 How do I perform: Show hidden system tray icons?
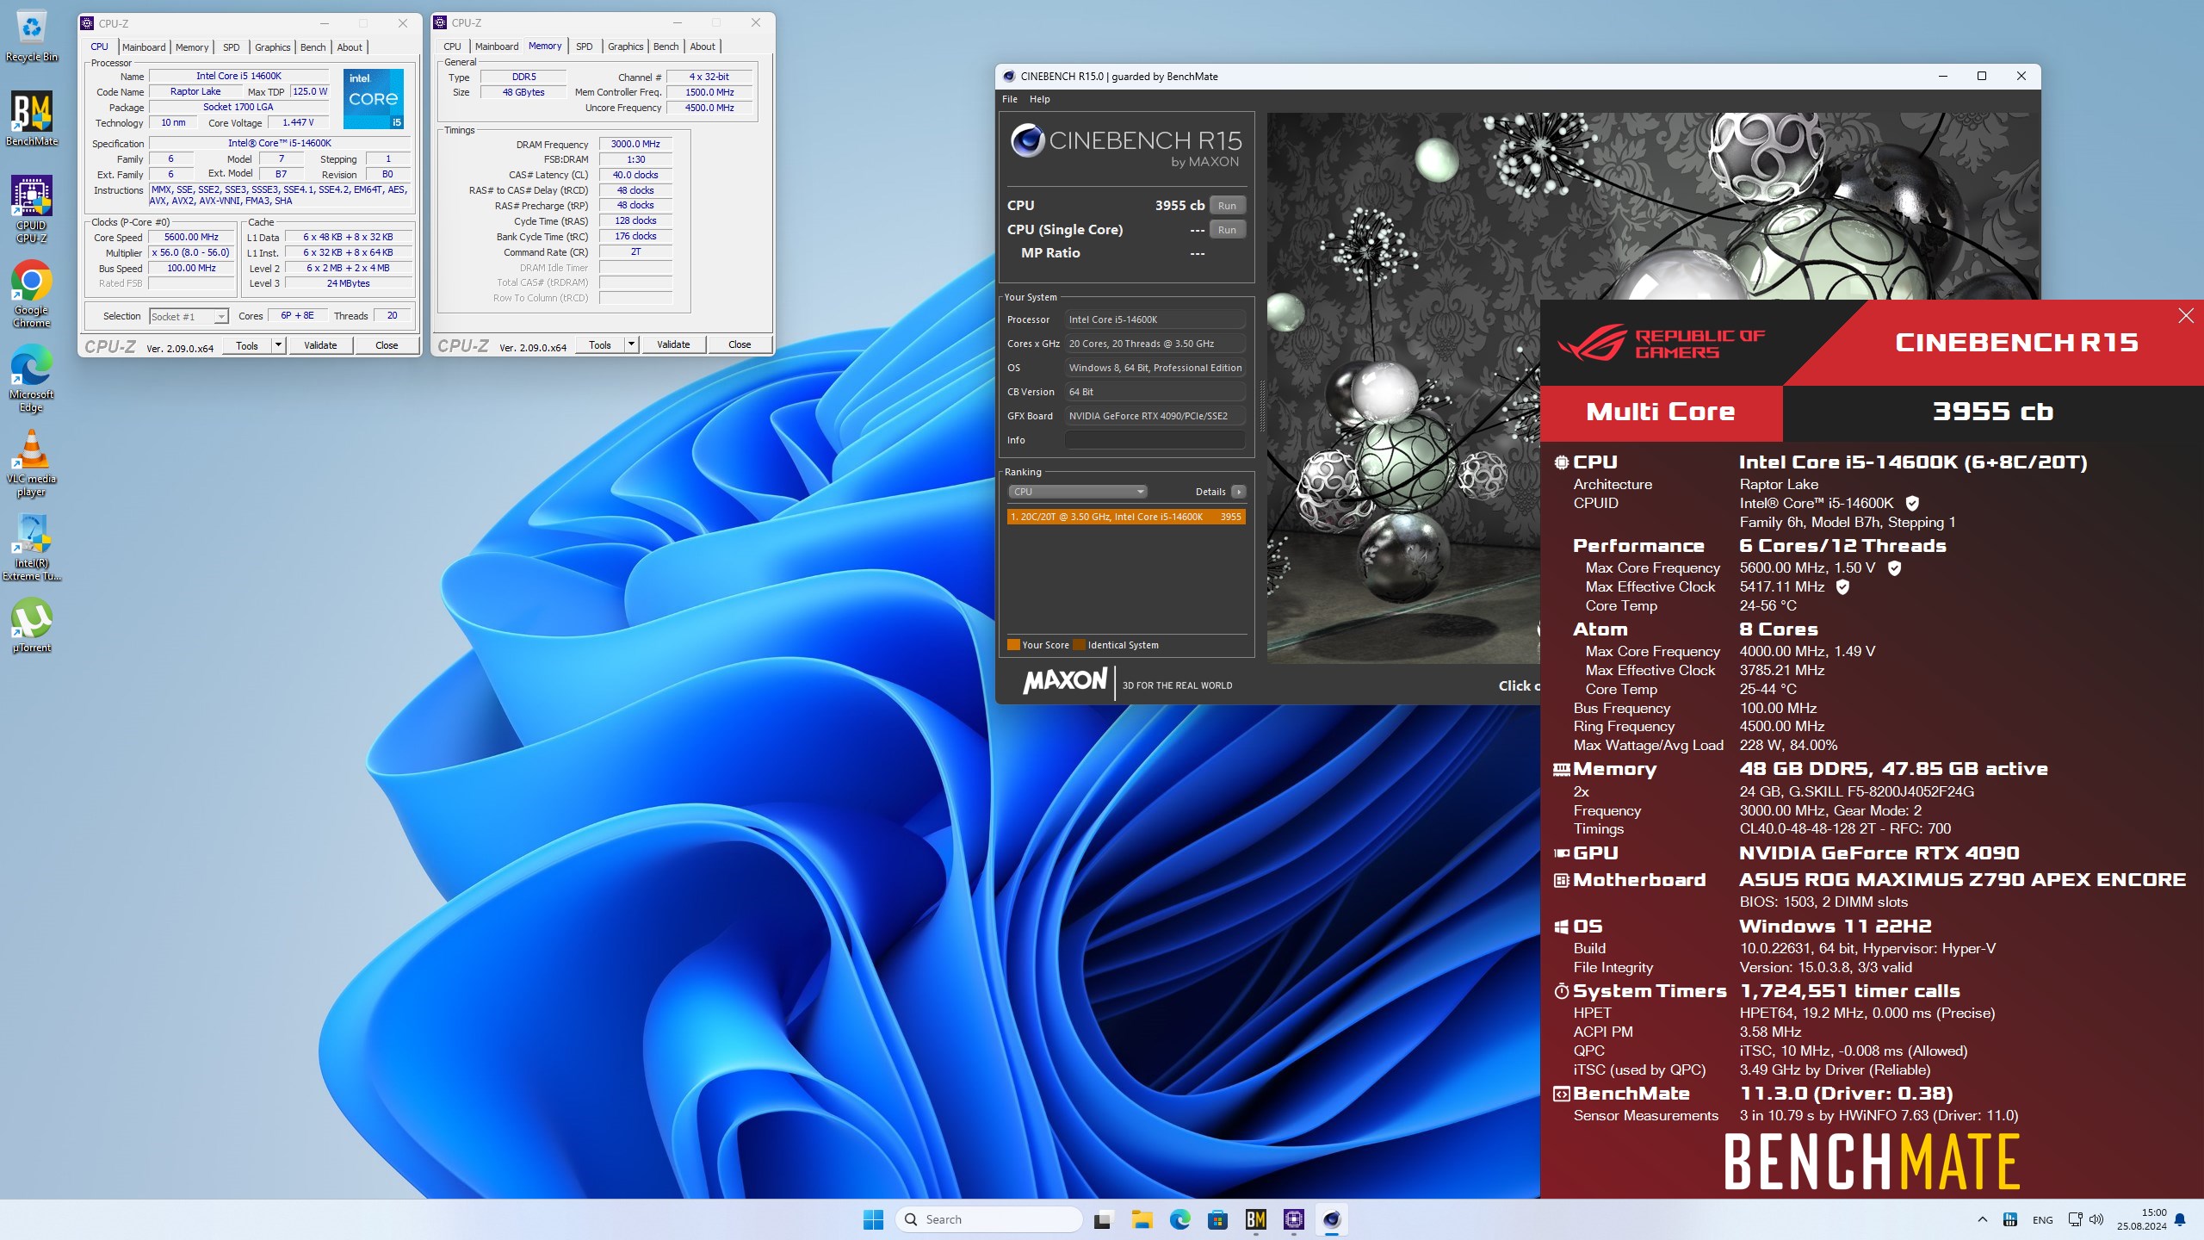coord(1982,1219)
